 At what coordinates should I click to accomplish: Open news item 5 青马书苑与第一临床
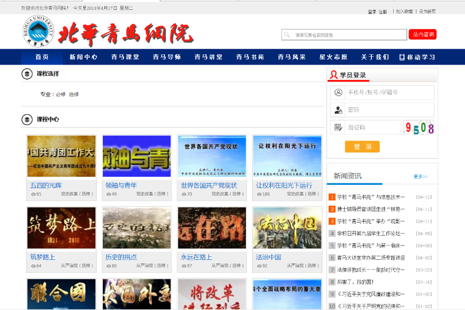pos(370,245)
